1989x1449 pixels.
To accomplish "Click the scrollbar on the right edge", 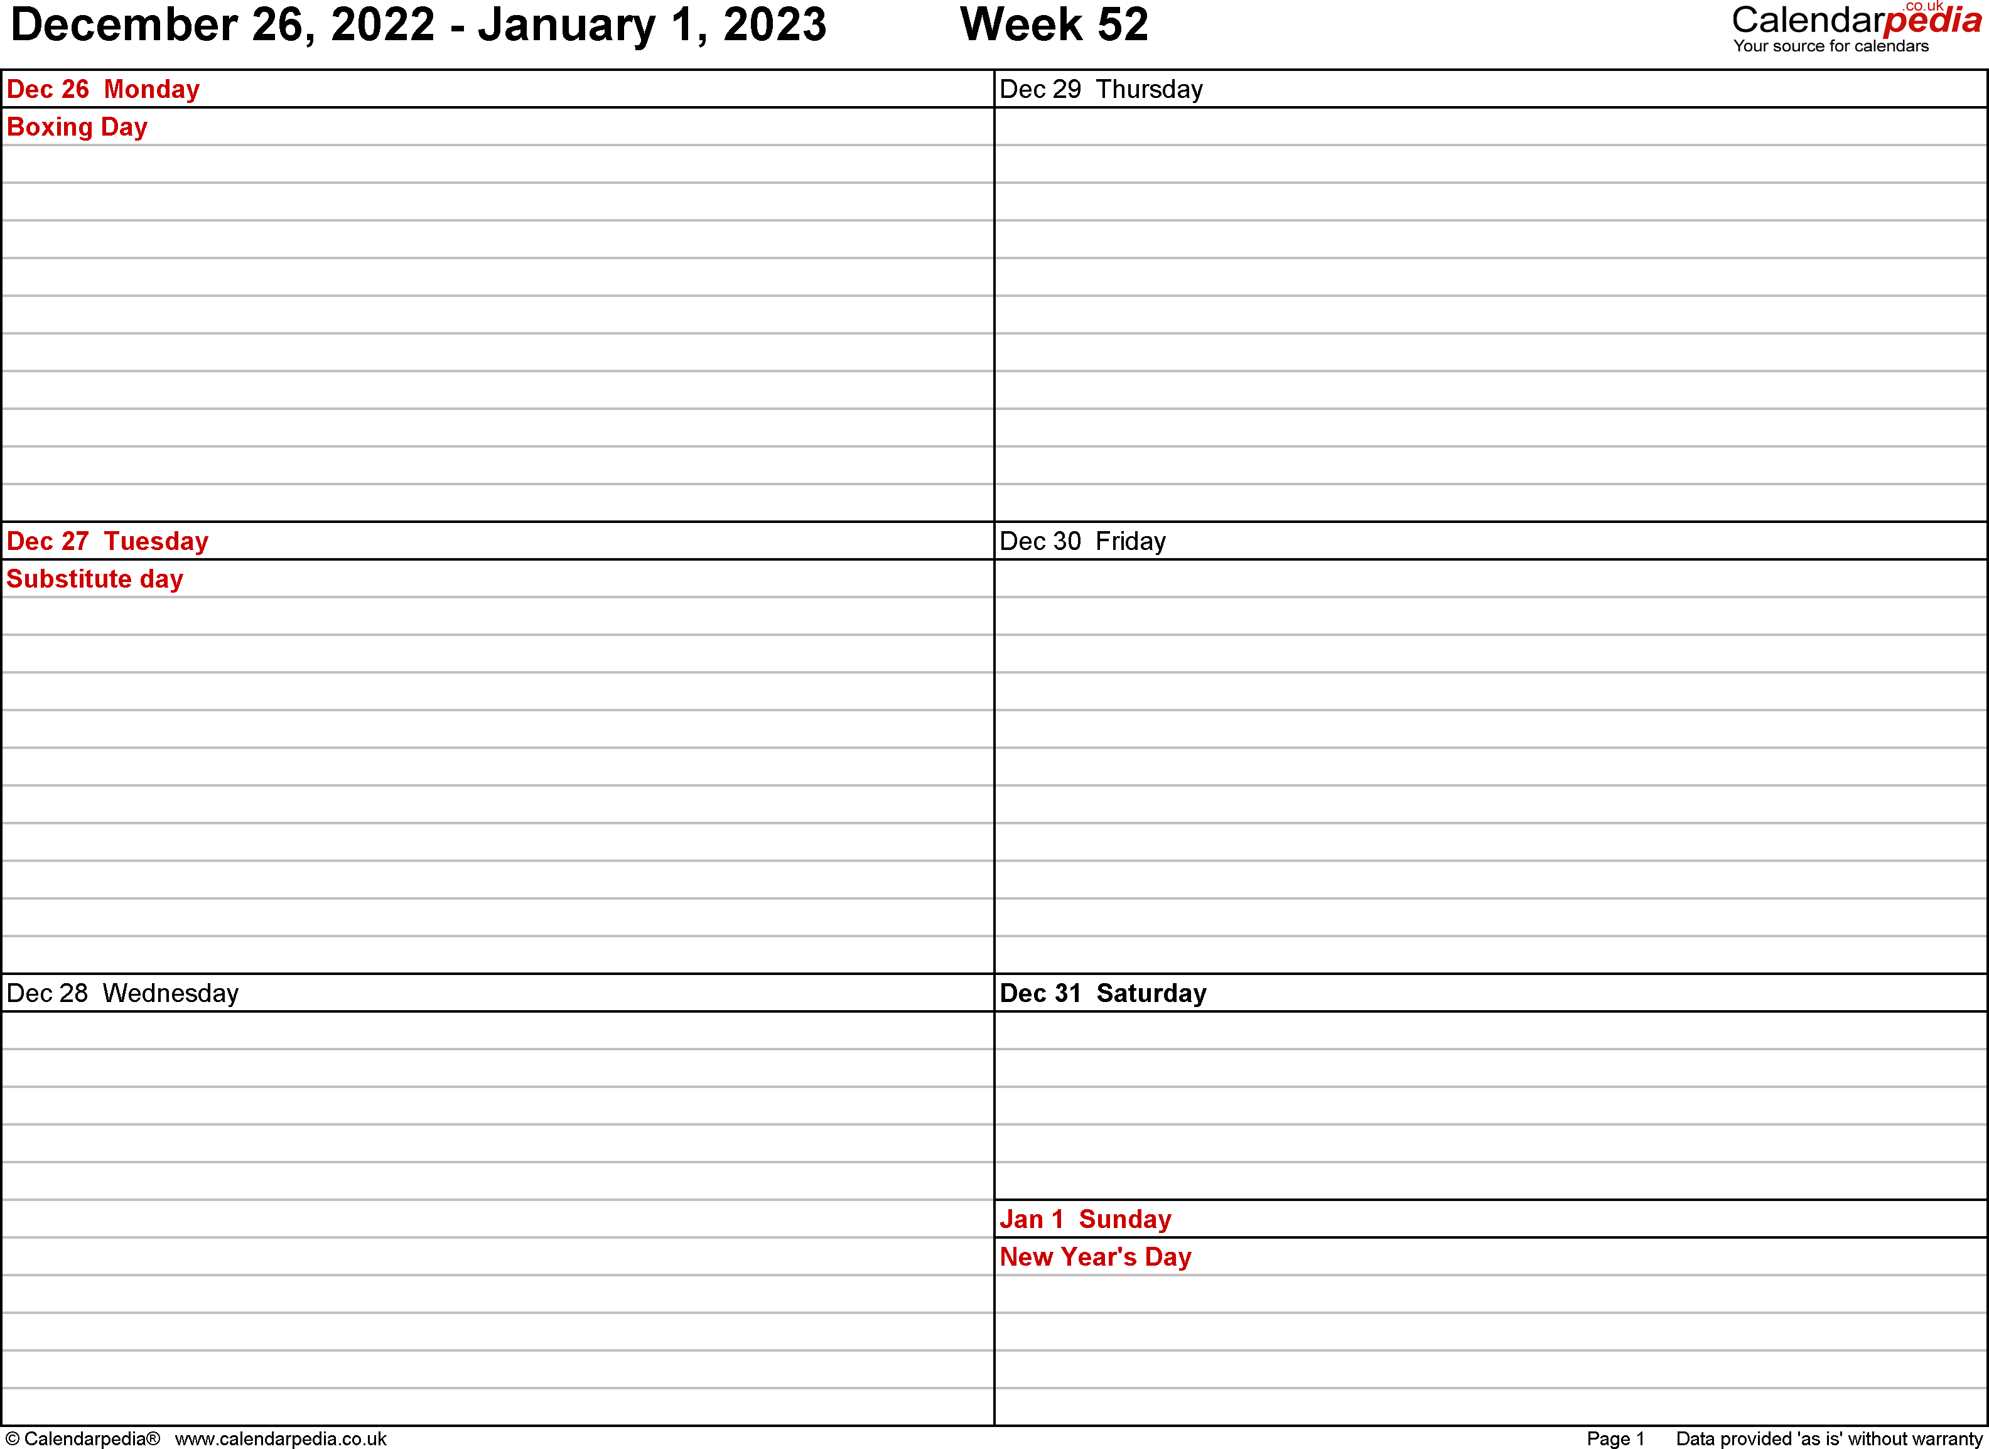I will click(1981, 724).
